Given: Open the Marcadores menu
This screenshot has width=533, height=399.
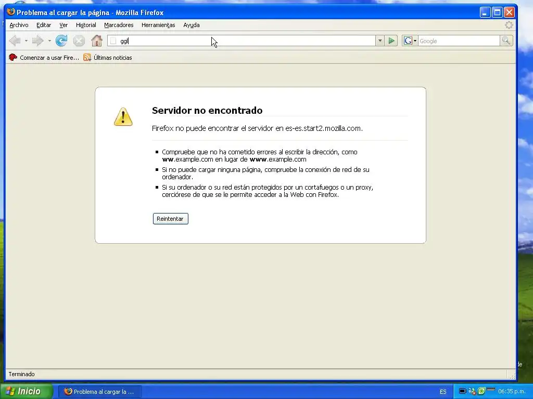Looking at the screenshot, I should pyautogui.click(x=119, y=25).
